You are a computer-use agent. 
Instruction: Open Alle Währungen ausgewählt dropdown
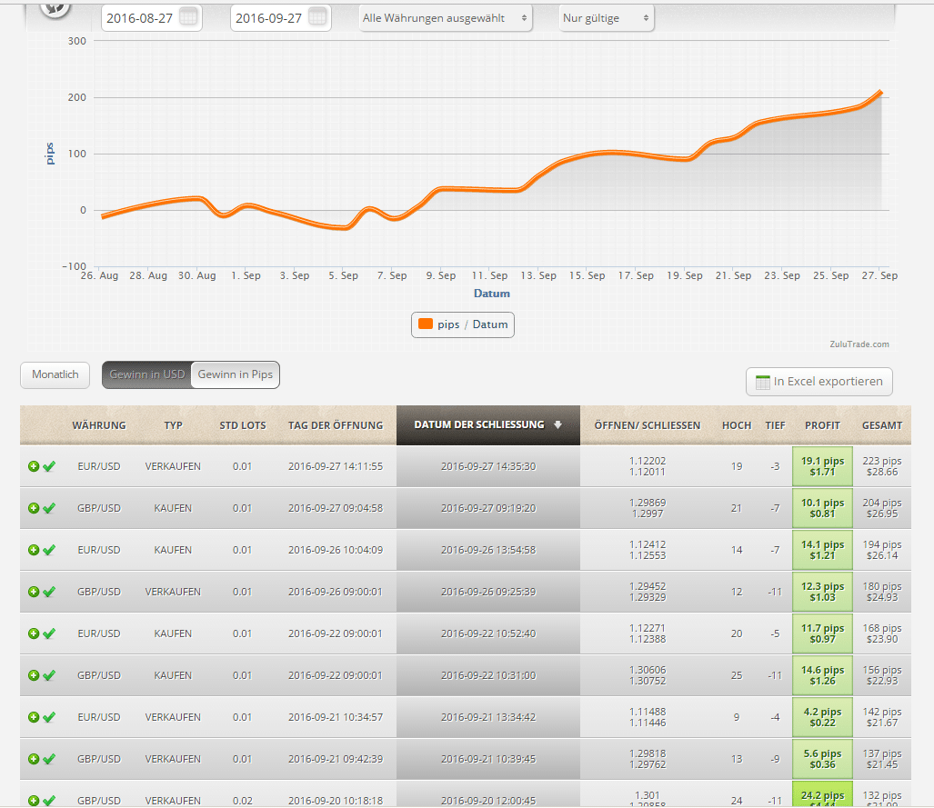(446, 17)
